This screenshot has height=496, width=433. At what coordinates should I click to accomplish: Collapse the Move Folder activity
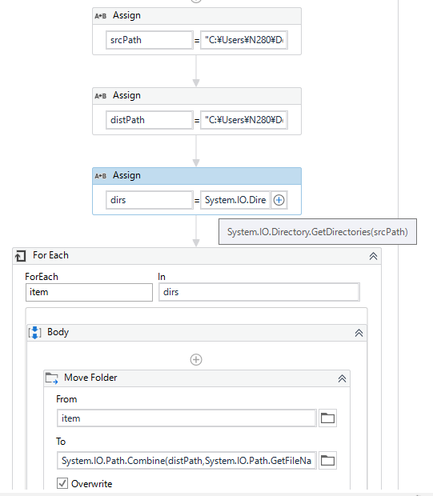[x=342, y=378]
